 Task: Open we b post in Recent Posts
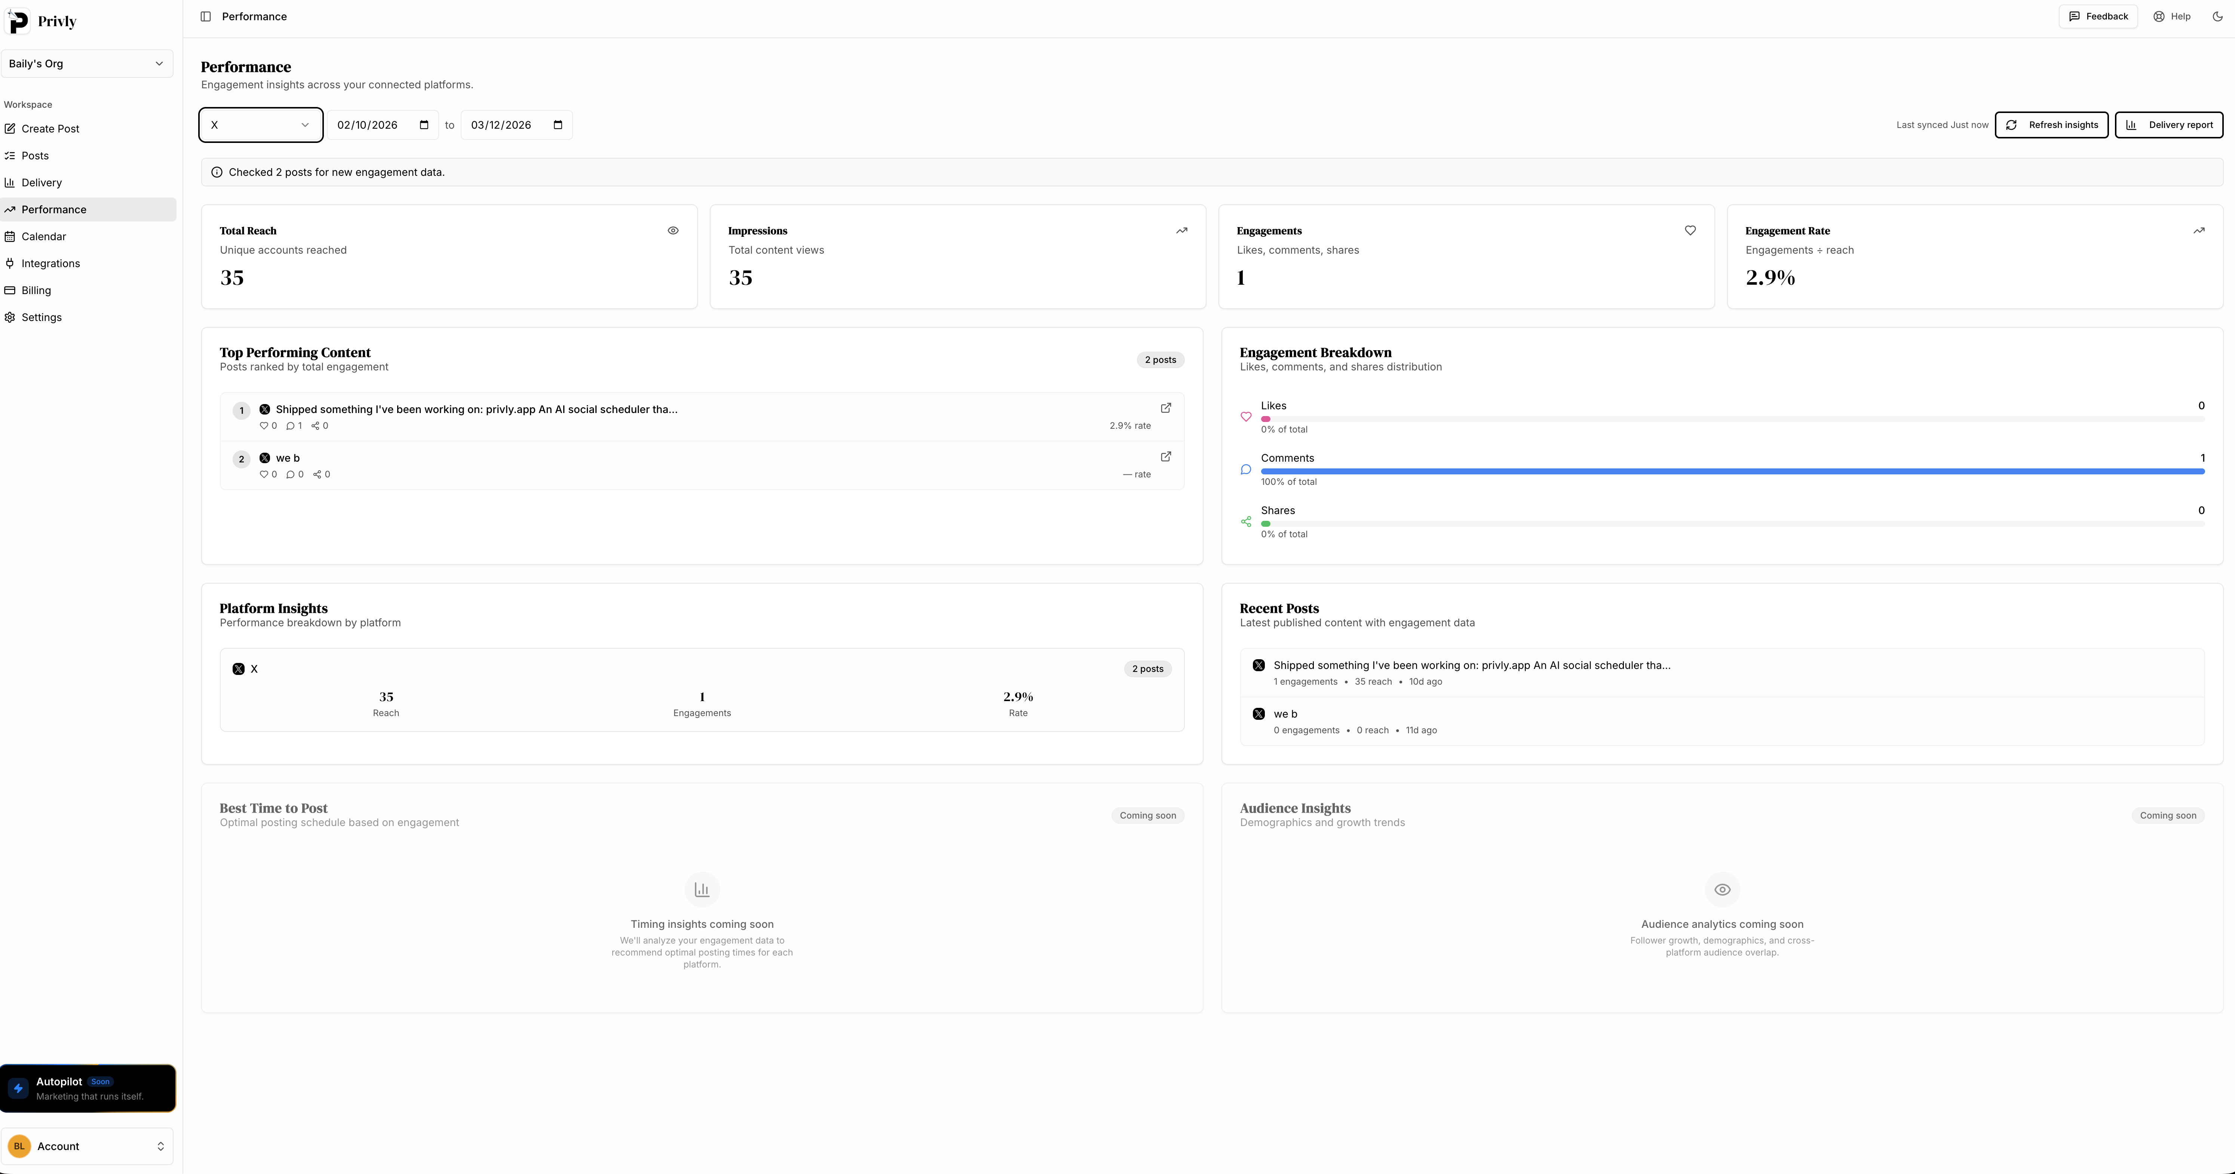(1722, 721)
